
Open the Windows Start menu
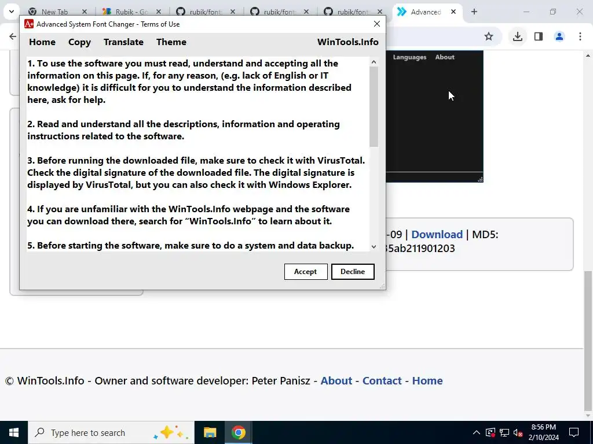[14, 432]
